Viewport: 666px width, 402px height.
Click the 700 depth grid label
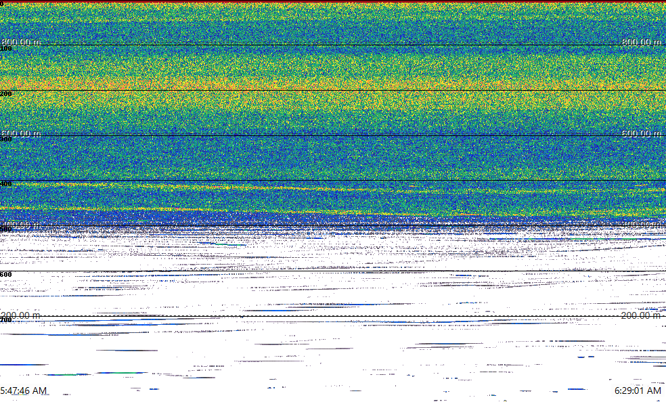[6, 320]
